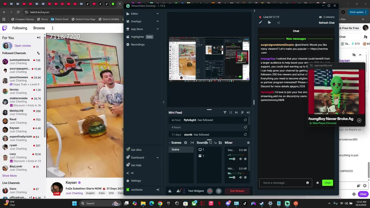Pause the Mini Feed alert queue
Screen dimensions: 370x208
pyautogui.click(x=231, y=112)
